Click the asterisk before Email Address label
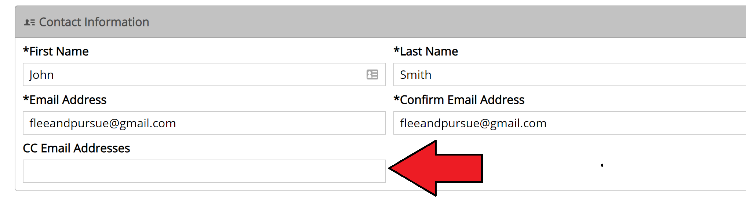746x197 pixels. coord(26,98)
